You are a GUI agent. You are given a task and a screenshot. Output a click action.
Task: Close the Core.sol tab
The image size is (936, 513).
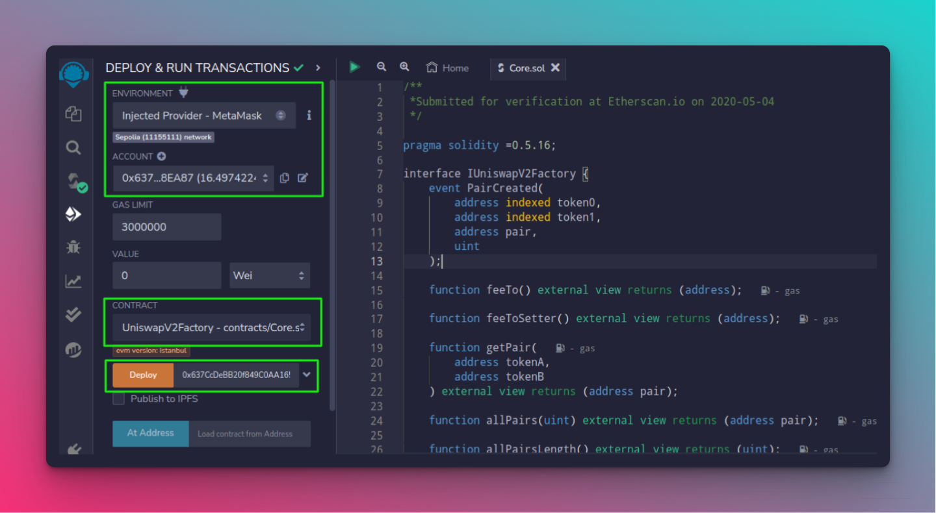[x=556, y=68]
